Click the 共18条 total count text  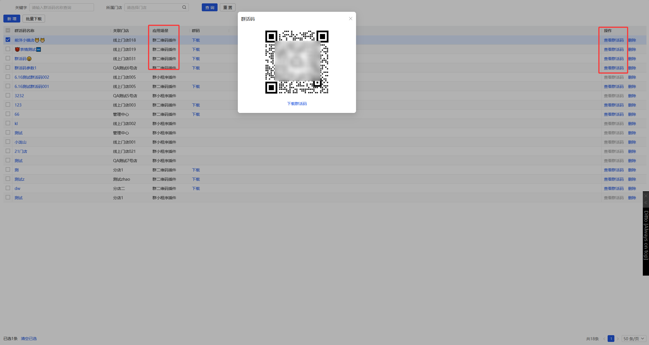(x=592, y=339)
